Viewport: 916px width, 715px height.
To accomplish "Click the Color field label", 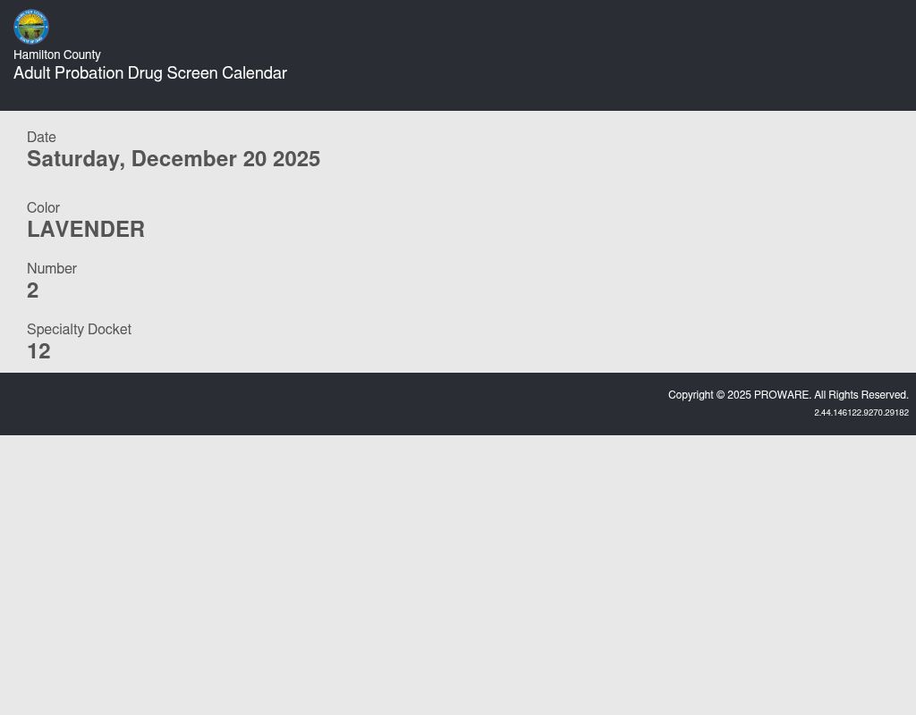I will [43, 207].
